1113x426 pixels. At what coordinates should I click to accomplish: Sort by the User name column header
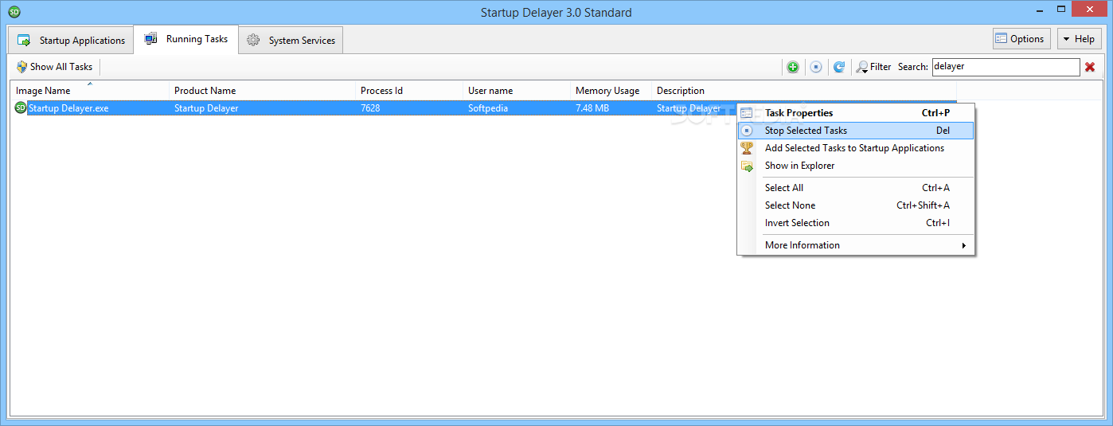click(517, 91)
